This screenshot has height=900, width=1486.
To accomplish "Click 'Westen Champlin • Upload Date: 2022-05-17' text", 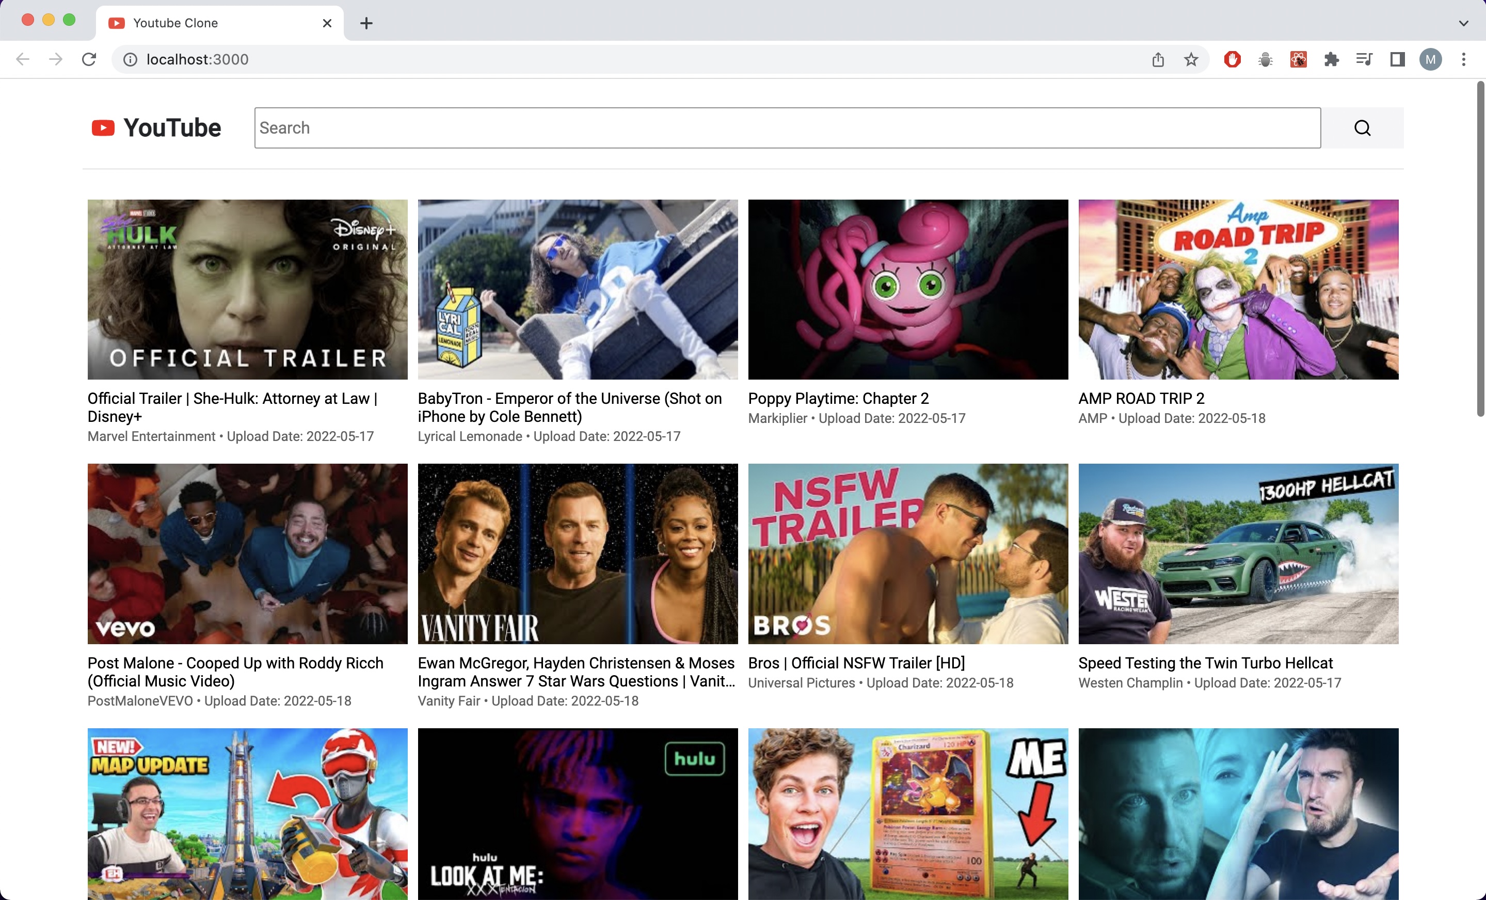I will click(x=1210, y=683).
